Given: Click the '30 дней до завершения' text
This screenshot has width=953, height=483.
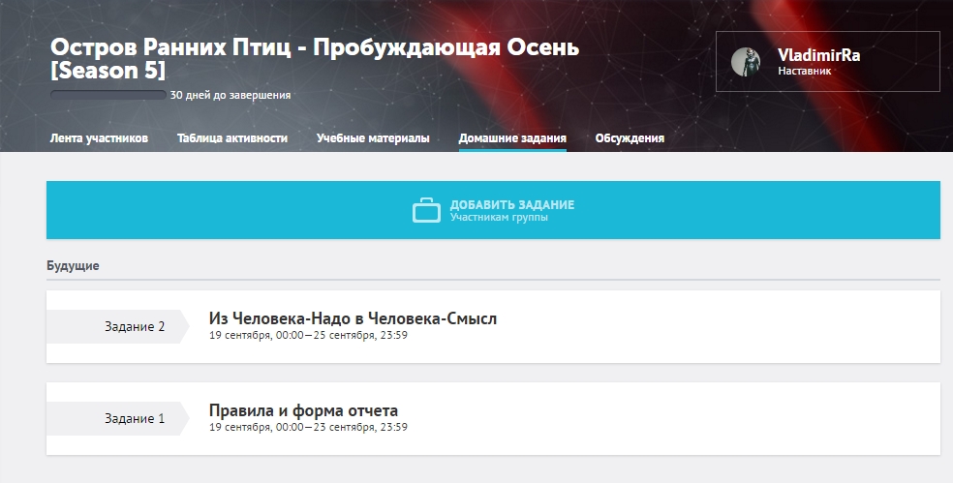Looking at the screenshot, I should click(x=231, y=96).
